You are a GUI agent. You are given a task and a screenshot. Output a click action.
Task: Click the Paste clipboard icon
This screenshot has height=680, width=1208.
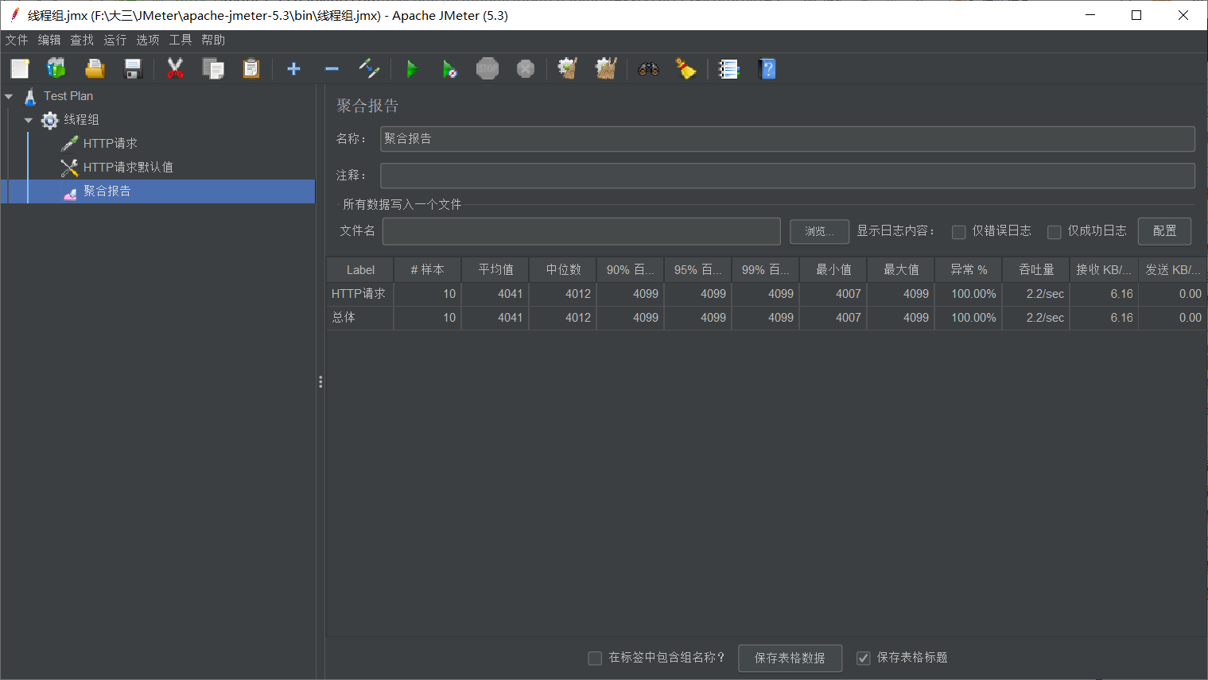click(x=251, y=69)
